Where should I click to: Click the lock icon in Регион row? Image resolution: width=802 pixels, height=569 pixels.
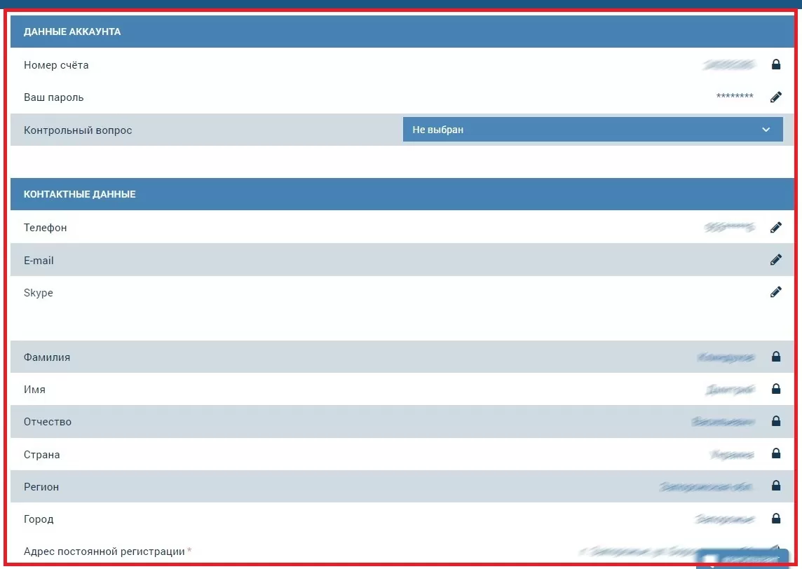click(x=775, y=486)
